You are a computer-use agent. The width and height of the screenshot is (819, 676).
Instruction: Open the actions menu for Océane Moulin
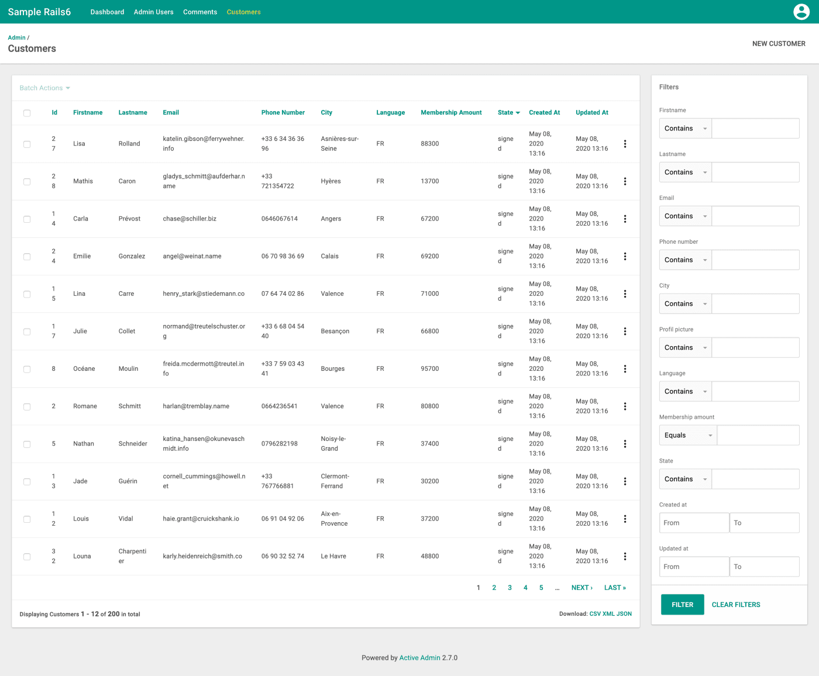click(x=625, y=368)
